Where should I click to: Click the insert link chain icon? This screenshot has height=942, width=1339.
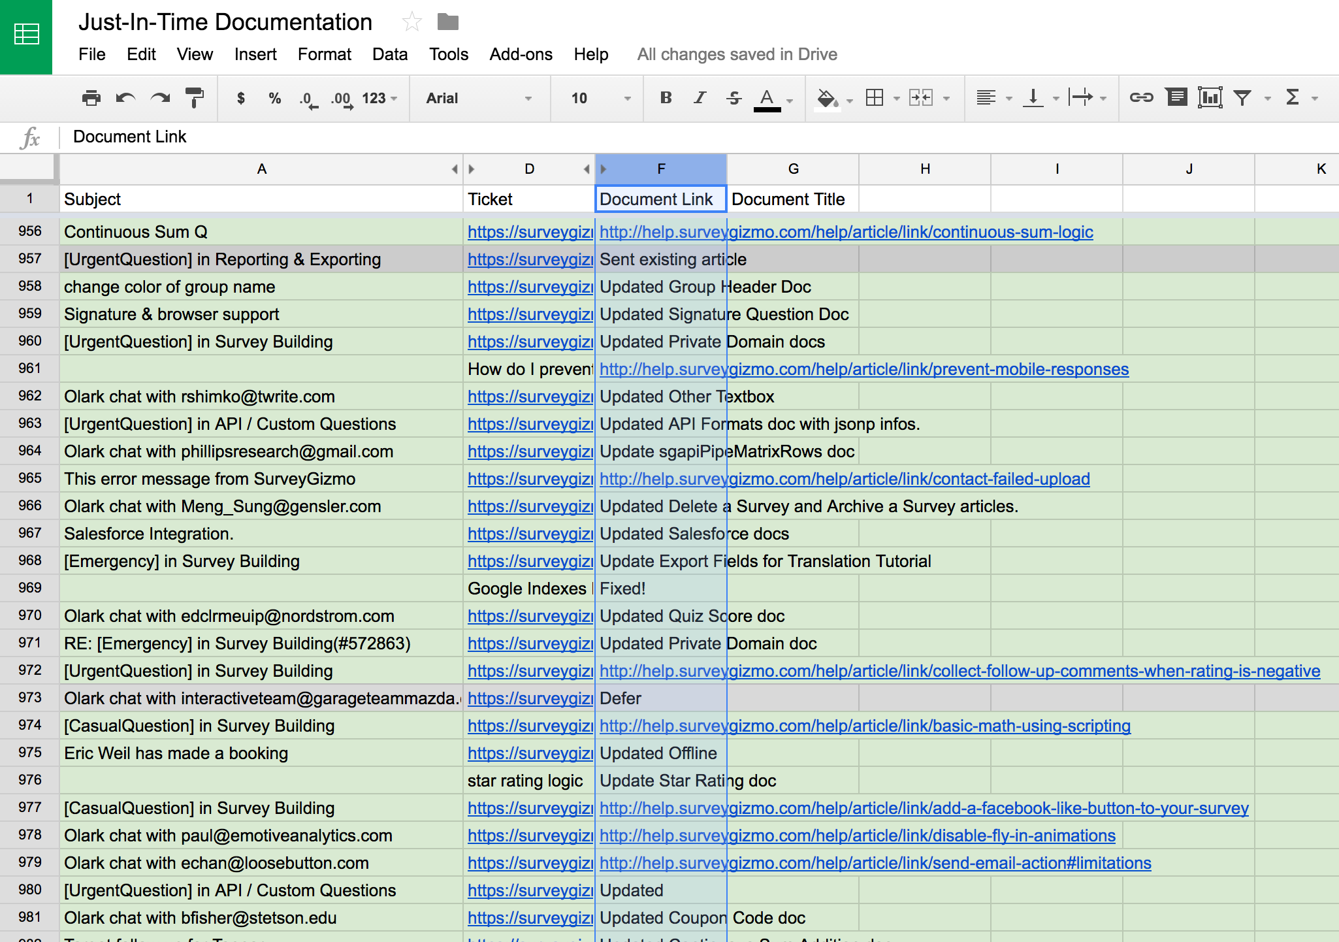point(1141,98)
